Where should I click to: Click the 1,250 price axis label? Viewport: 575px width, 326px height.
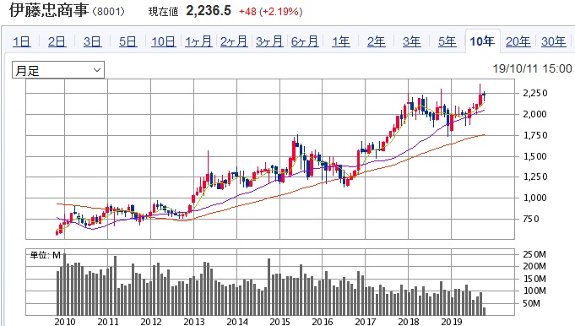tap(535, 177)
